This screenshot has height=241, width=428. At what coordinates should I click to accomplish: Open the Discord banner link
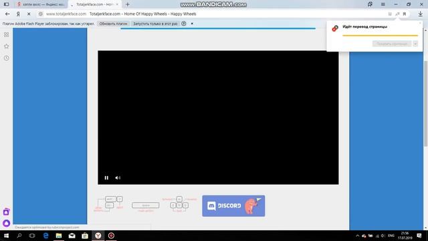click(x=233, y=206)
